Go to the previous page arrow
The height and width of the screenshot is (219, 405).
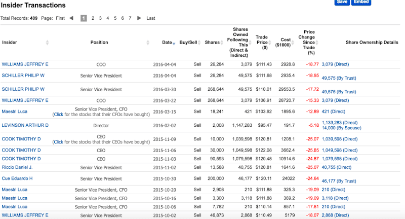(x=71, y=18)
